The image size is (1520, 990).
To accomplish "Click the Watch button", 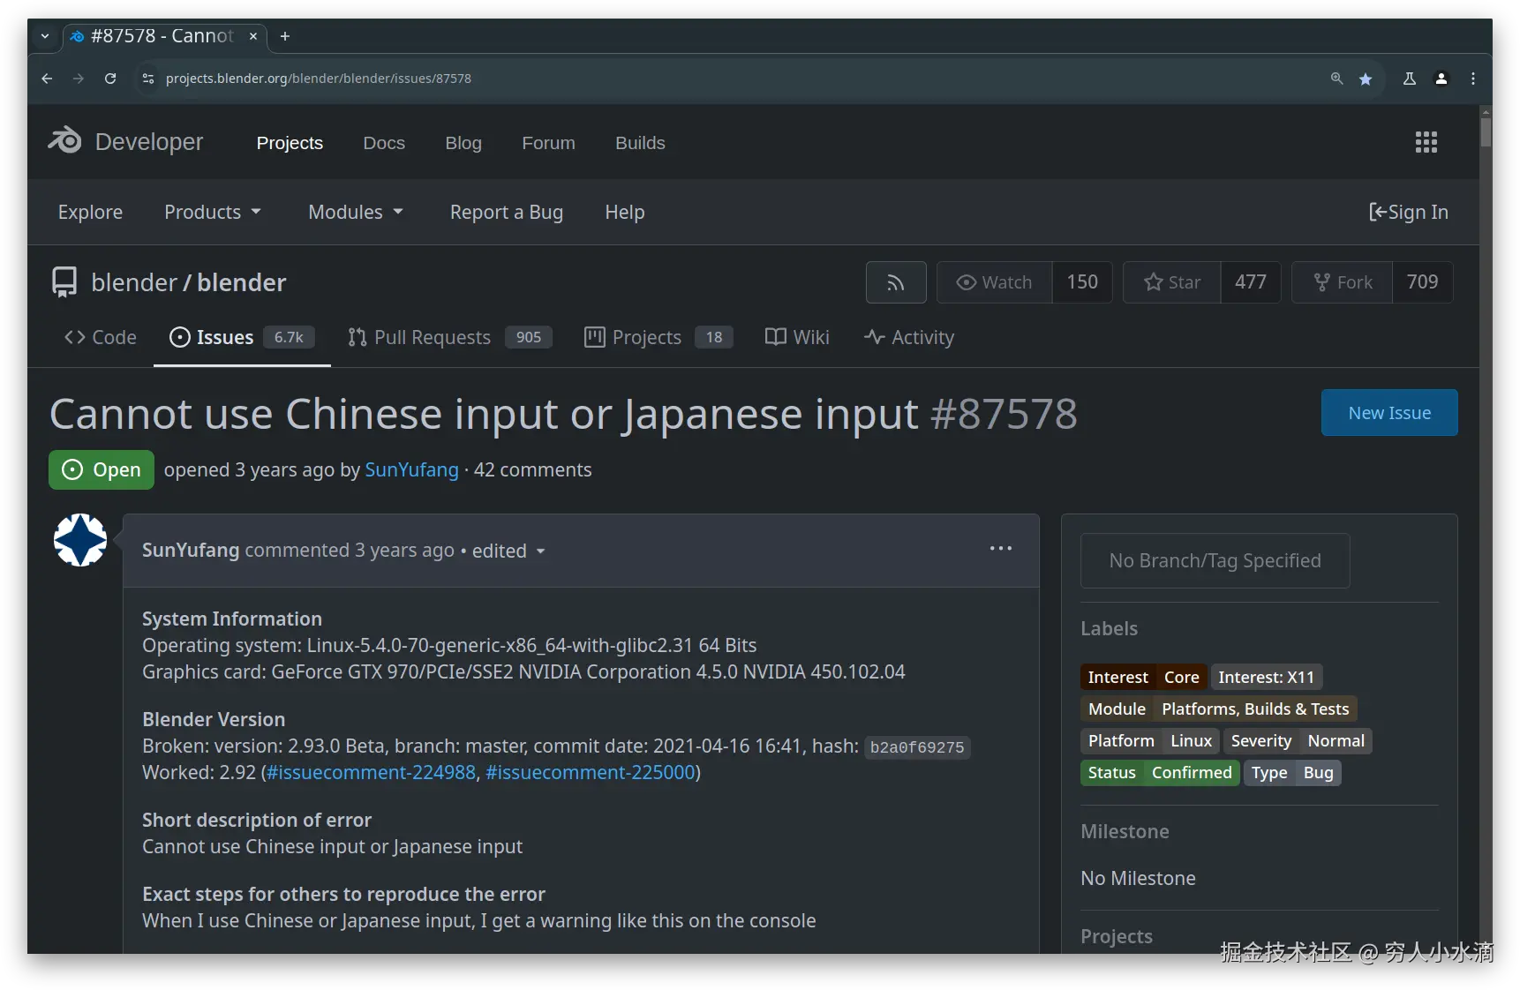I will point(994,282).
